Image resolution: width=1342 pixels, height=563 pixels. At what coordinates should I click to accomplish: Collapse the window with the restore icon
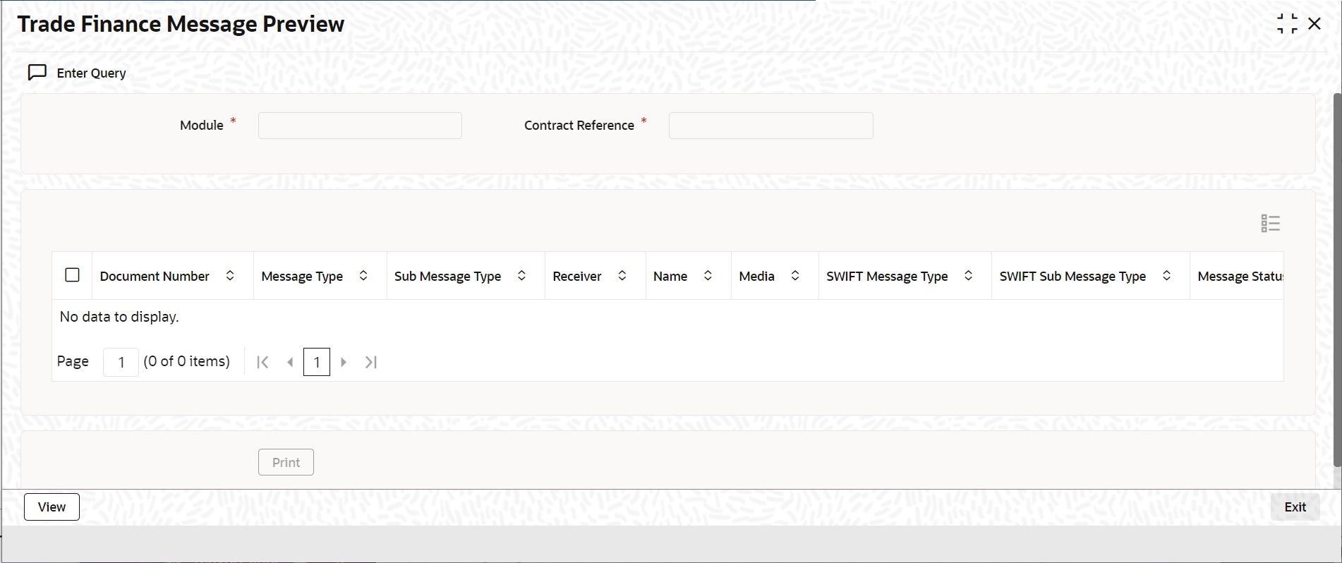[1287, 24]
